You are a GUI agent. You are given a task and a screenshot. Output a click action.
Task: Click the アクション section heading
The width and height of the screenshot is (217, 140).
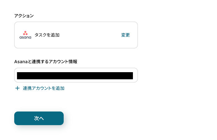pyautogui.click(x=24, y=16)
